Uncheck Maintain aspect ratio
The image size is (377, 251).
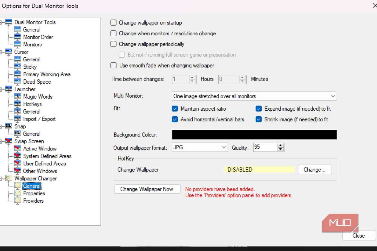175,109
